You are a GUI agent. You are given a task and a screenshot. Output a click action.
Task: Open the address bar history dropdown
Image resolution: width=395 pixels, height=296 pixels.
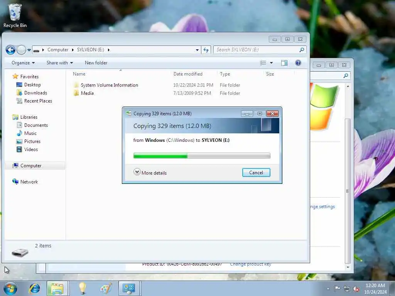coord(197,50)
